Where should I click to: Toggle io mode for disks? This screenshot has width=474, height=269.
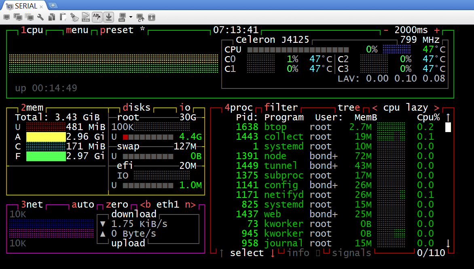(x=185, y=107)
